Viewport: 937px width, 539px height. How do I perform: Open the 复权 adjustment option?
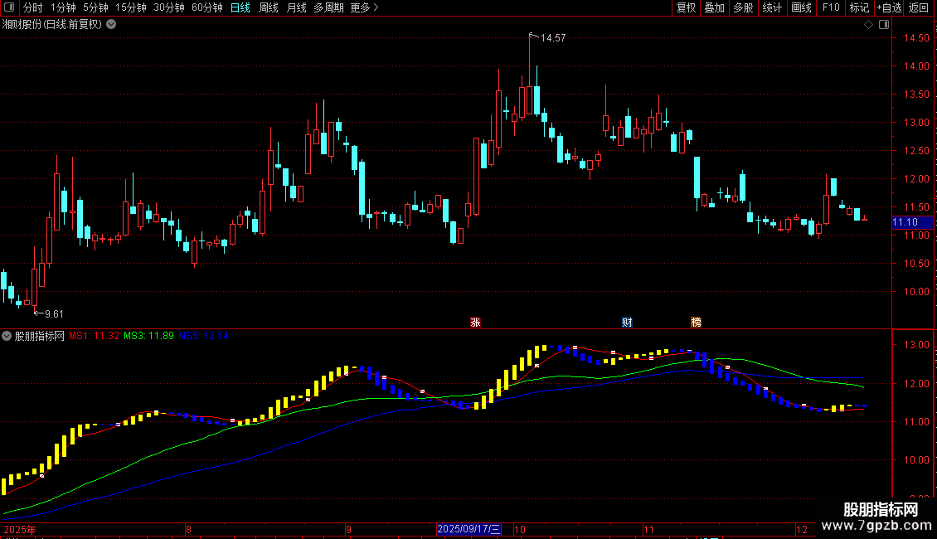click(x=686, y=7)
